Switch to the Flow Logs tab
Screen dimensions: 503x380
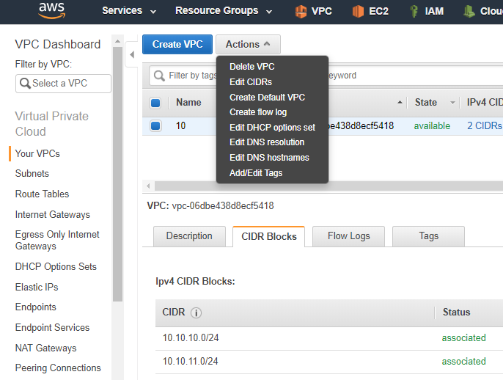click(x=349, y=236)
